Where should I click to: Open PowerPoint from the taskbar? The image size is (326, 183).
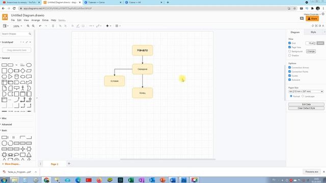162,179
